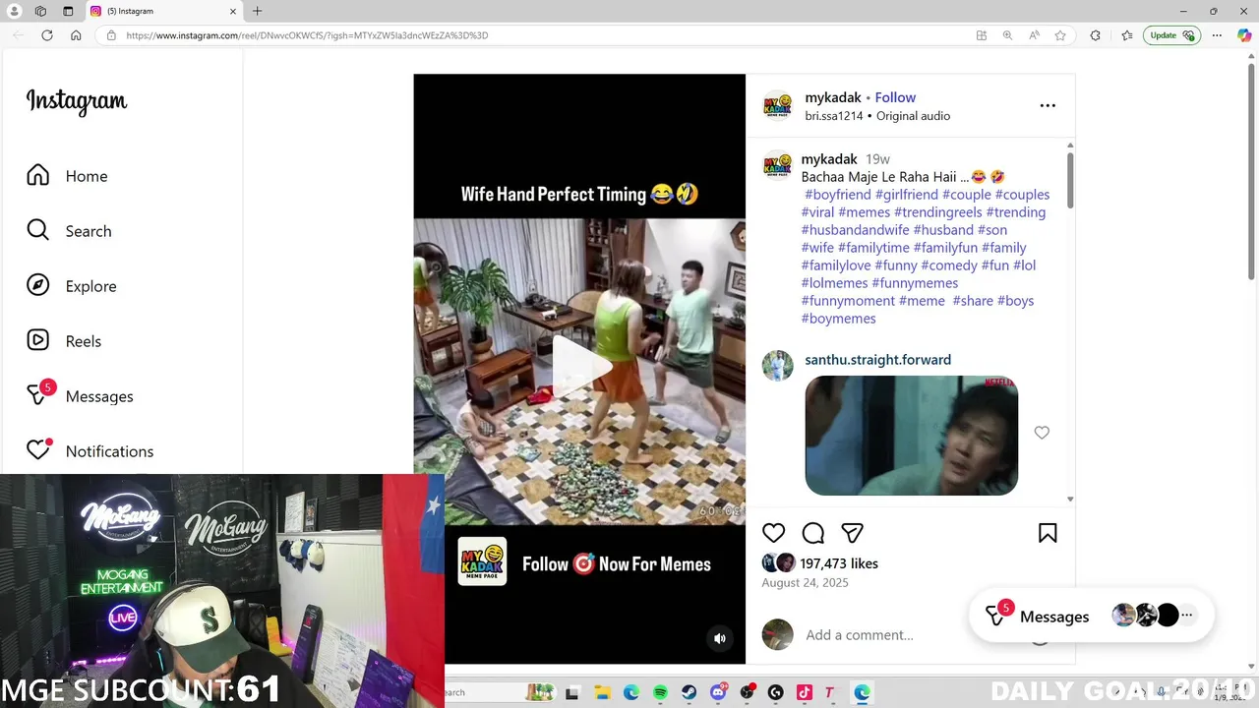Like the reel with heart icon
Viewport: 1259px width, 708px height.
773,532
